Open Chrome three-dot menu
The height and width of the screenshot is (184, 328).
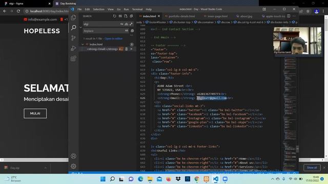click(323, 11)
